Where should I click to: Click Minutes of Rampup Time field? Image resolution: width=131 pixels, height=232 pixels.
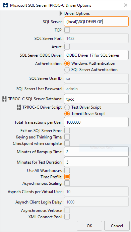tap(96, 152)
